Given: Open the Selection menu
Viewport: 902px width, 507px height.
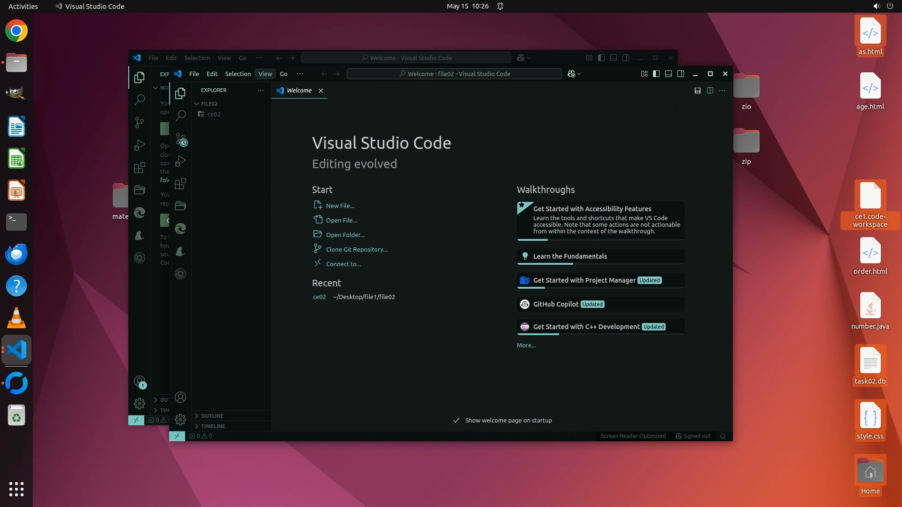Looking at the screenshot, I should click(238, 74).
